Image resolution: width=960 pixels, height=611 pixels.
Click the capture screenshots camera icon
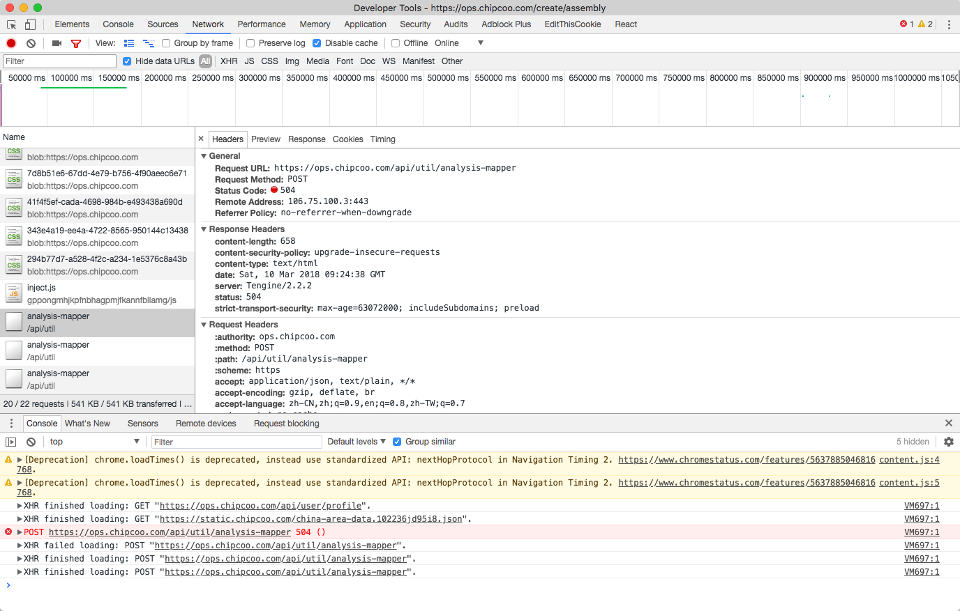57,43
